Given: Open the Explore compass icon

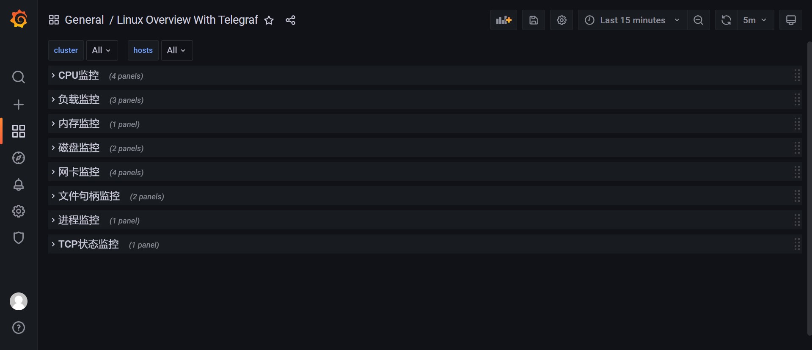Looking at the screenshot, I should (19, 158).
